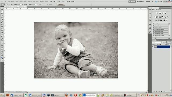This screenshot has width=172, height=97.
Task: Toggle lock position
Action: click(159, 44)
